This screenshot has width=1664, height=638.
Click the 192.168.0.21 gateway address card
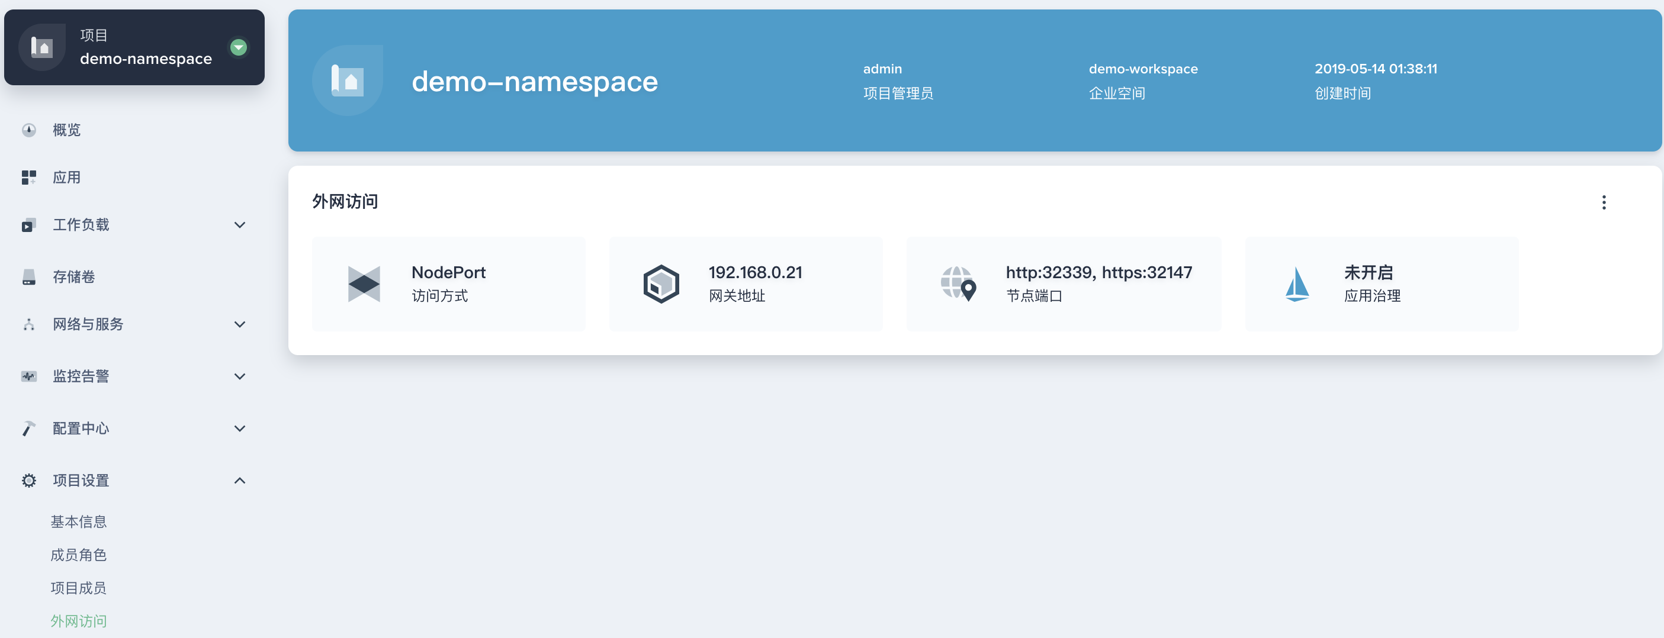(x=746, y=283)
